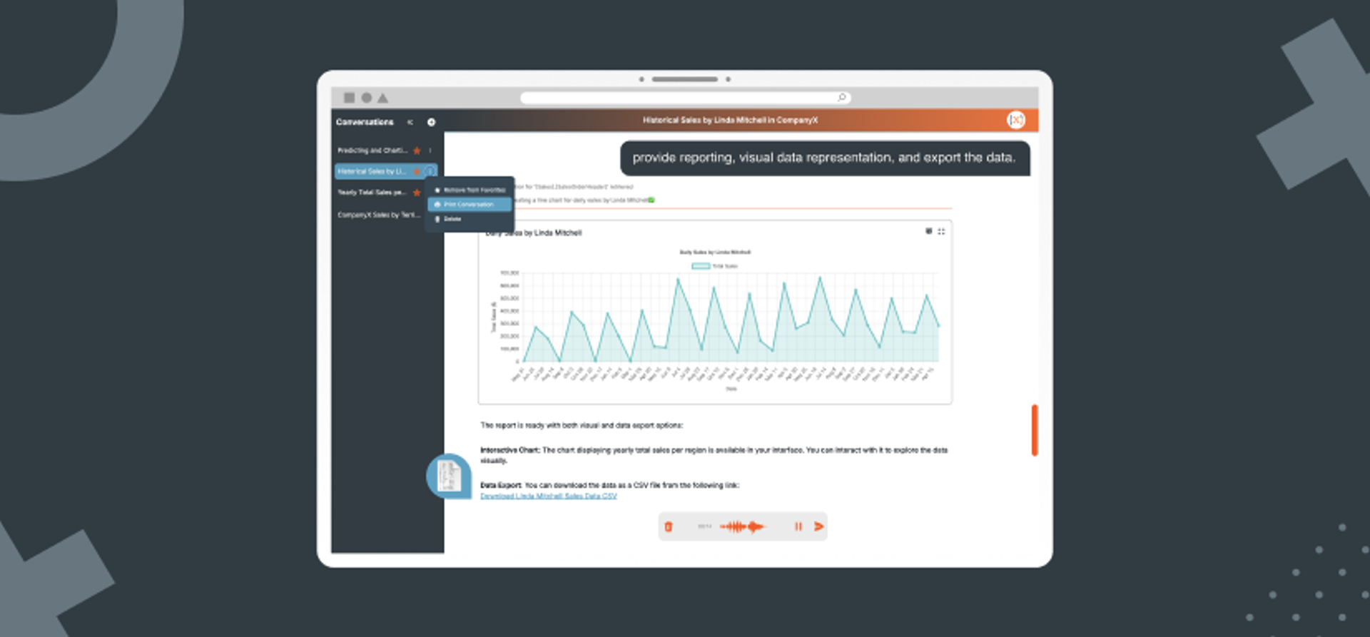Viewport: 1370px width, 637px height.
Task: Send the voice message with arrow icon
Action: (819, 526)
